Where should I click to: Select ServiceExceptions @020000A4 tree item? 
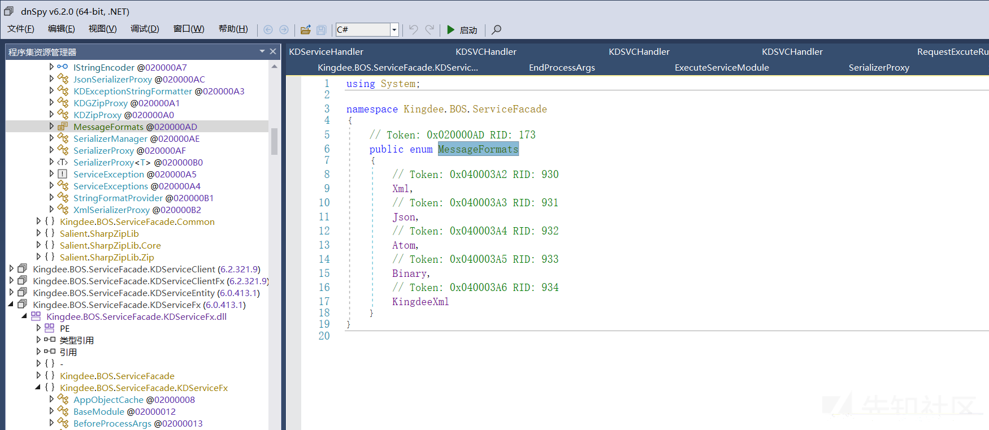pyautogui.click(x=137, y=186)
